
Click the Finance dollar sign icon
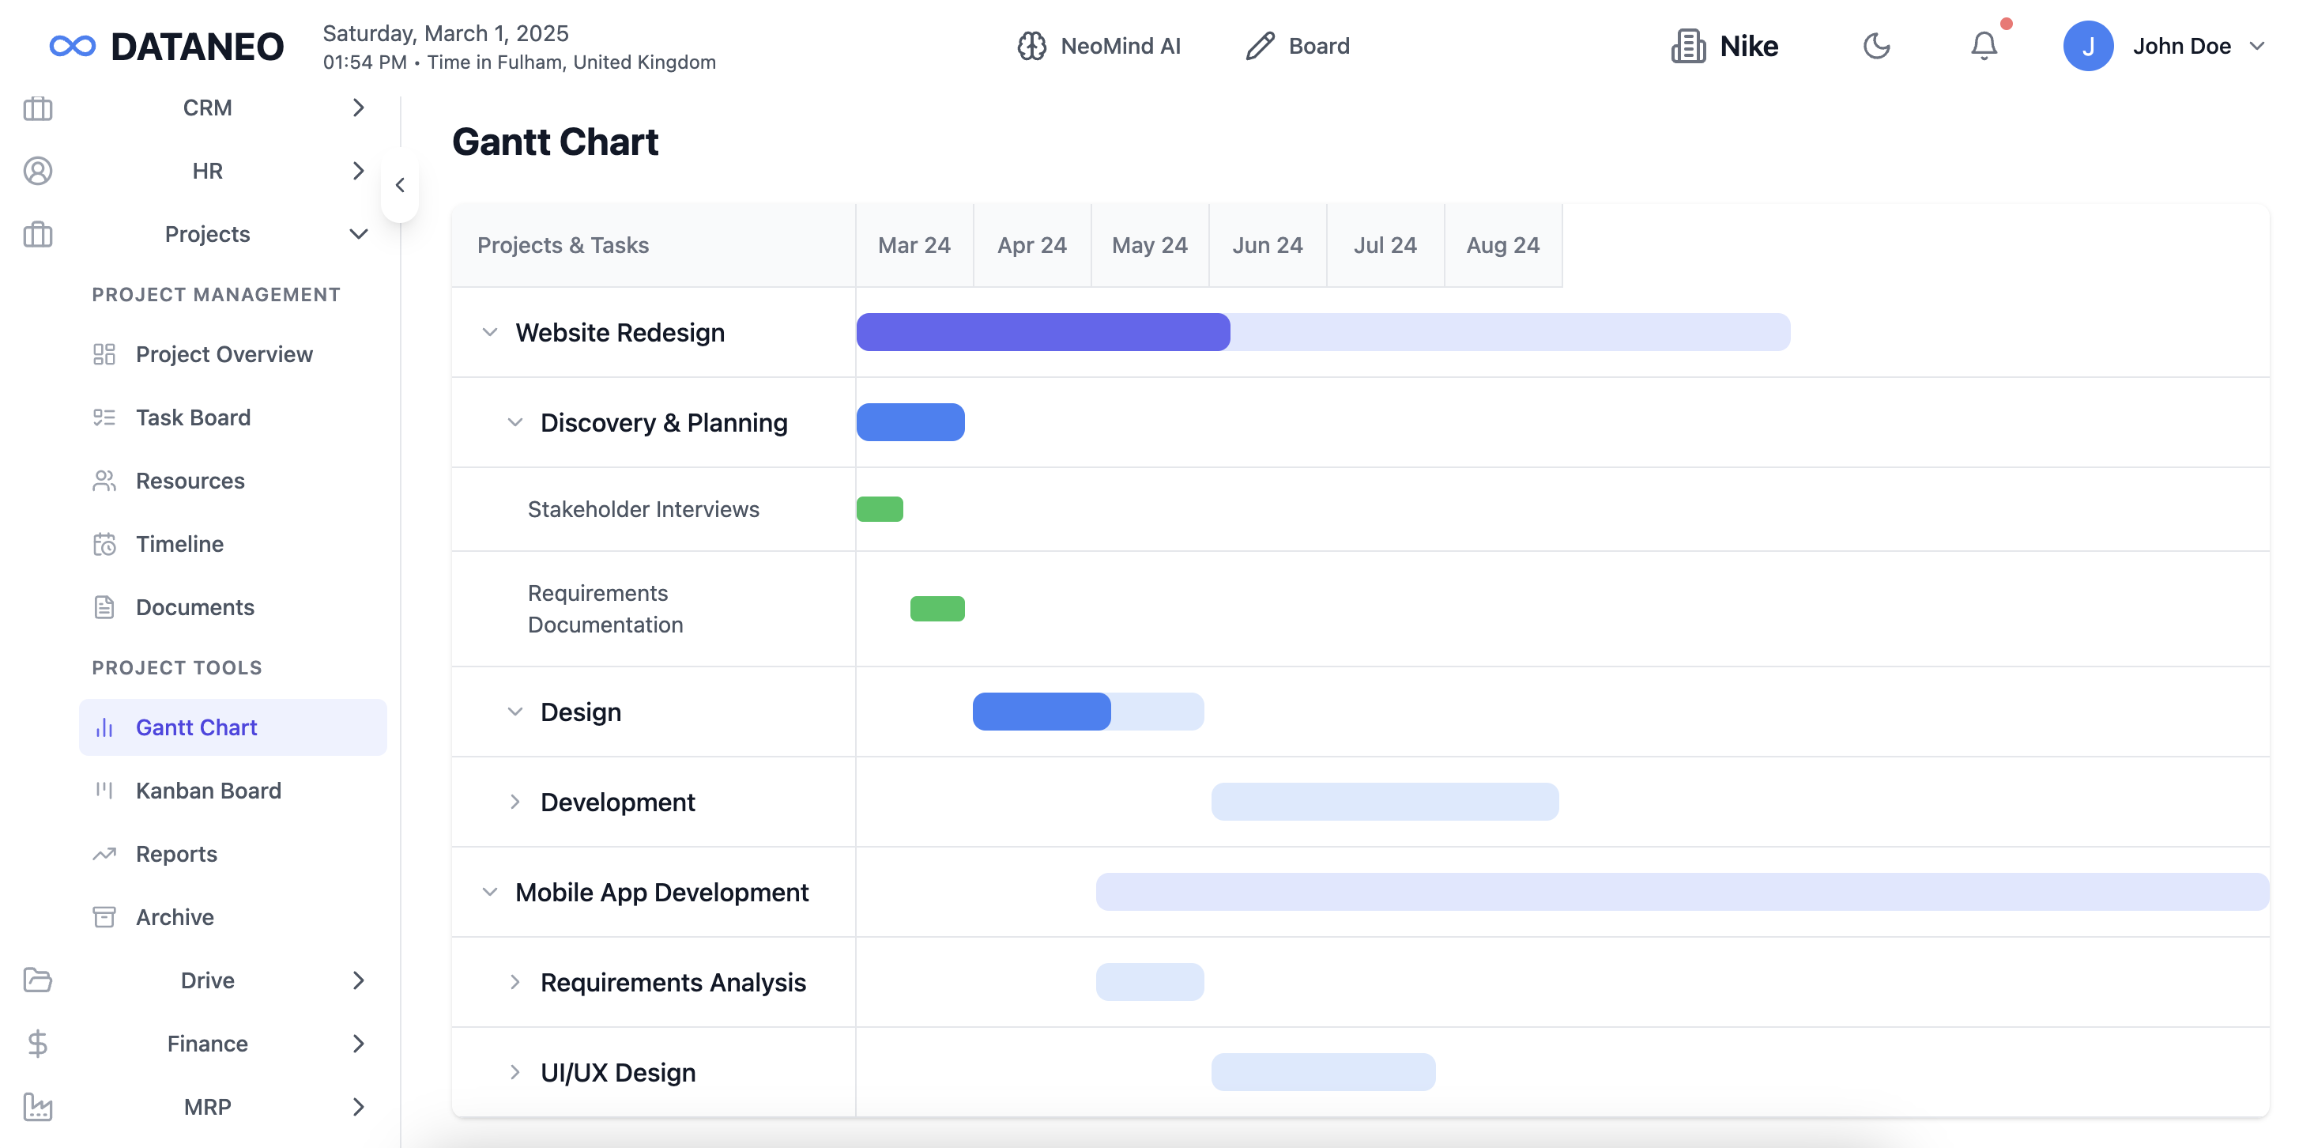[38, 1044]
